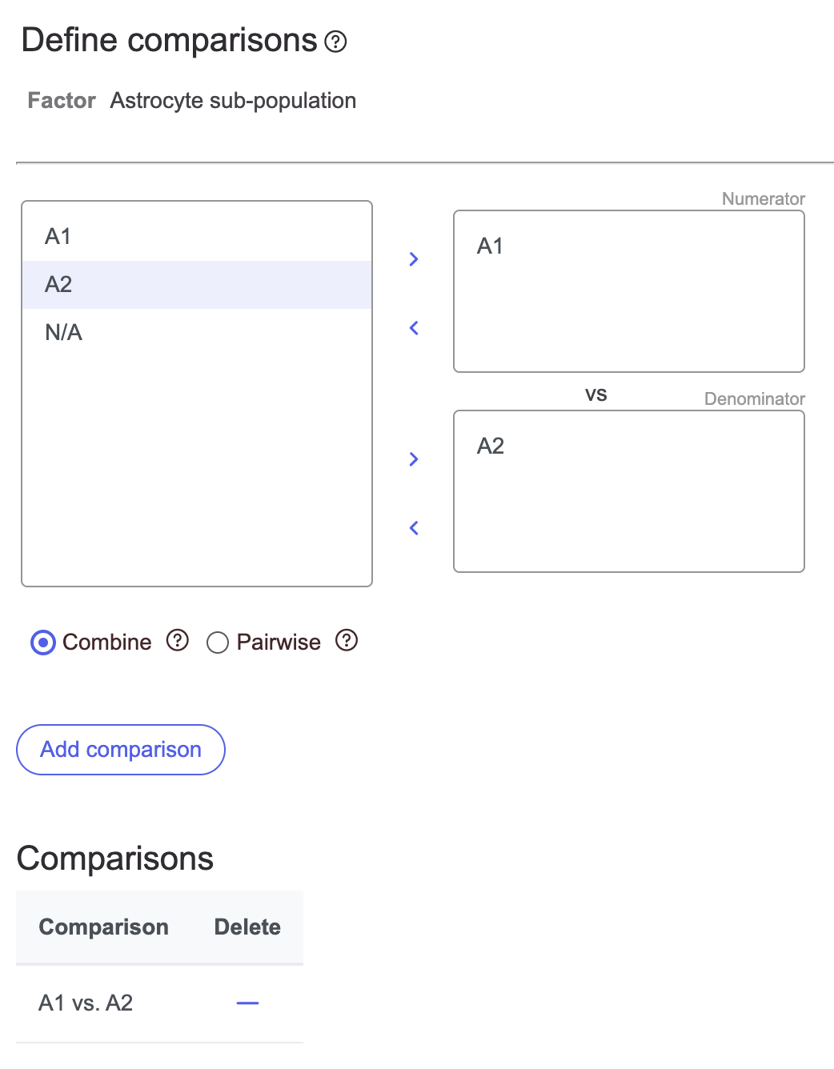Select A2 inside the Denominator box
The height and width of the screenshot is (1069, 834).
pyautogui.click(x=490, y=446)
